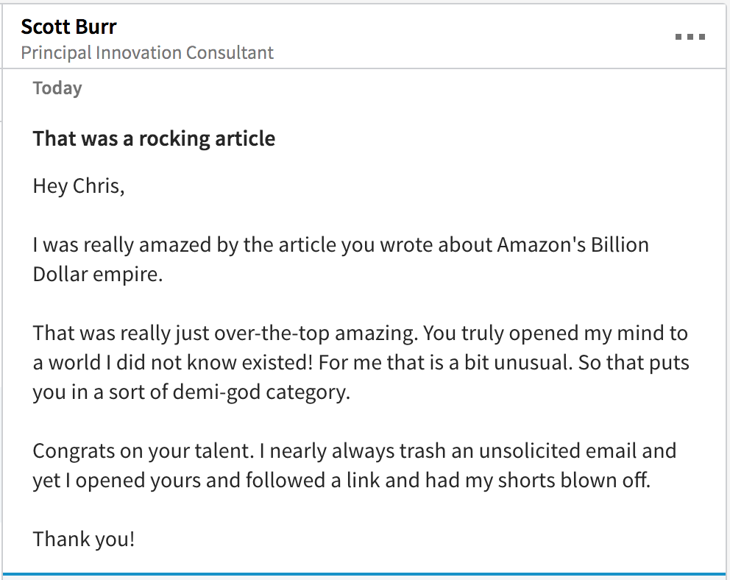Click the blue reply input bar at bottom
Image resolution: width=730 pixels, height=580 pixels.
(365, 573)
